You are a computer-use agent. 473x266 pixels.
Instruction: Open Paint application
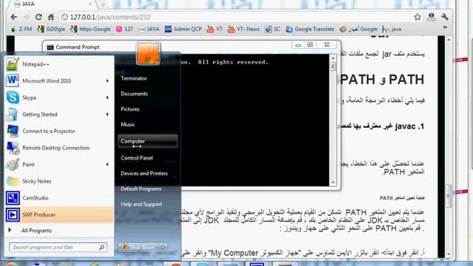tap(59, 164)
